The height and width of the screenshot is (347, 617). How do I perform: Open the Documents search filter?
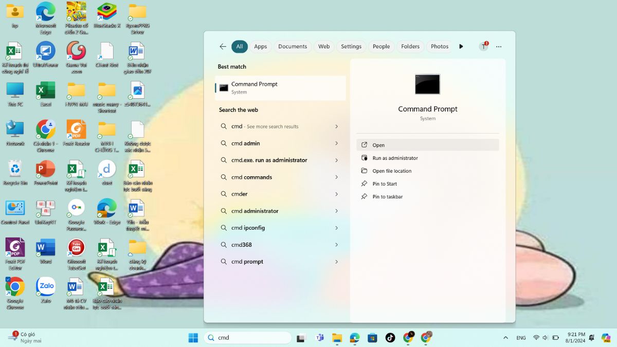pyautogui.click(x=293, y=46)
